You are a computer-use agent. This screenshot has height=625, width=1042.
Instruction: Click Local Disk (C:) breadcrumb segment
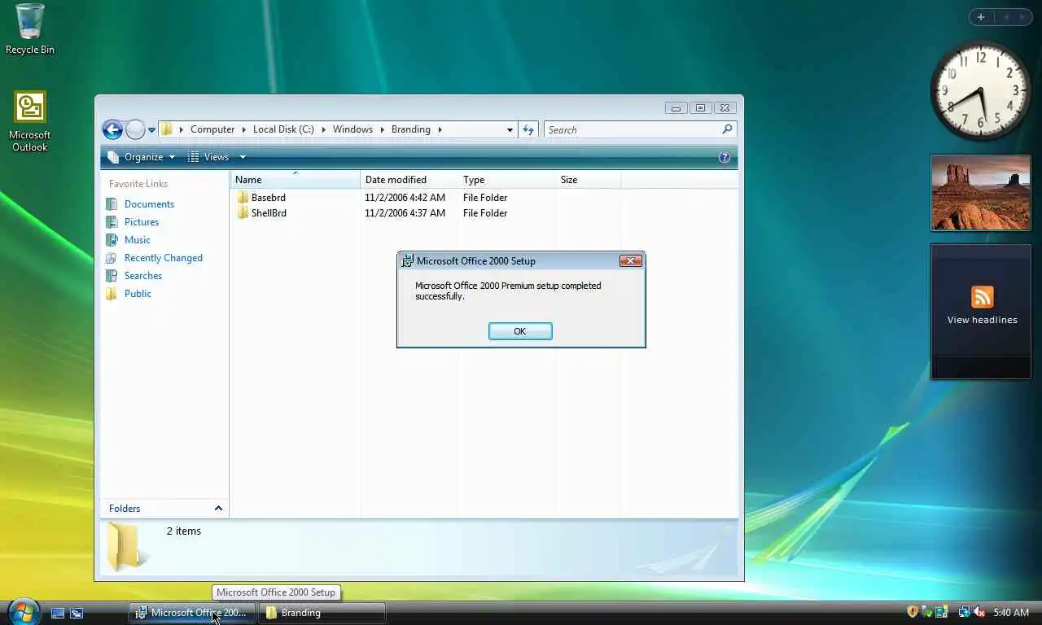pyautogui.click(x=283, y=129)
